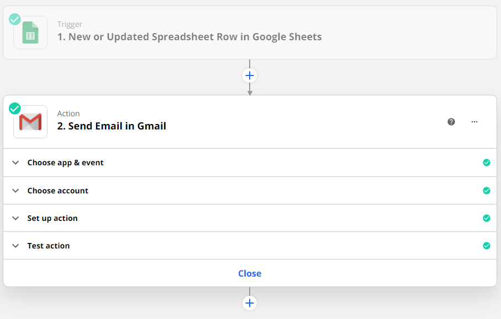Click the Gmail action green checkmark badge

click(x=15, y=108)
